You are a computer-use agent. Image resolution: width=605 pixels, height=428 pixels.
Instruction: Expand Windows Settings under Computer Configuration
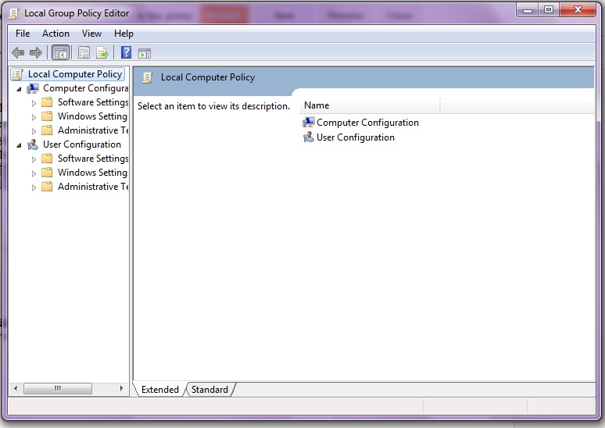[x=34, y=117]
